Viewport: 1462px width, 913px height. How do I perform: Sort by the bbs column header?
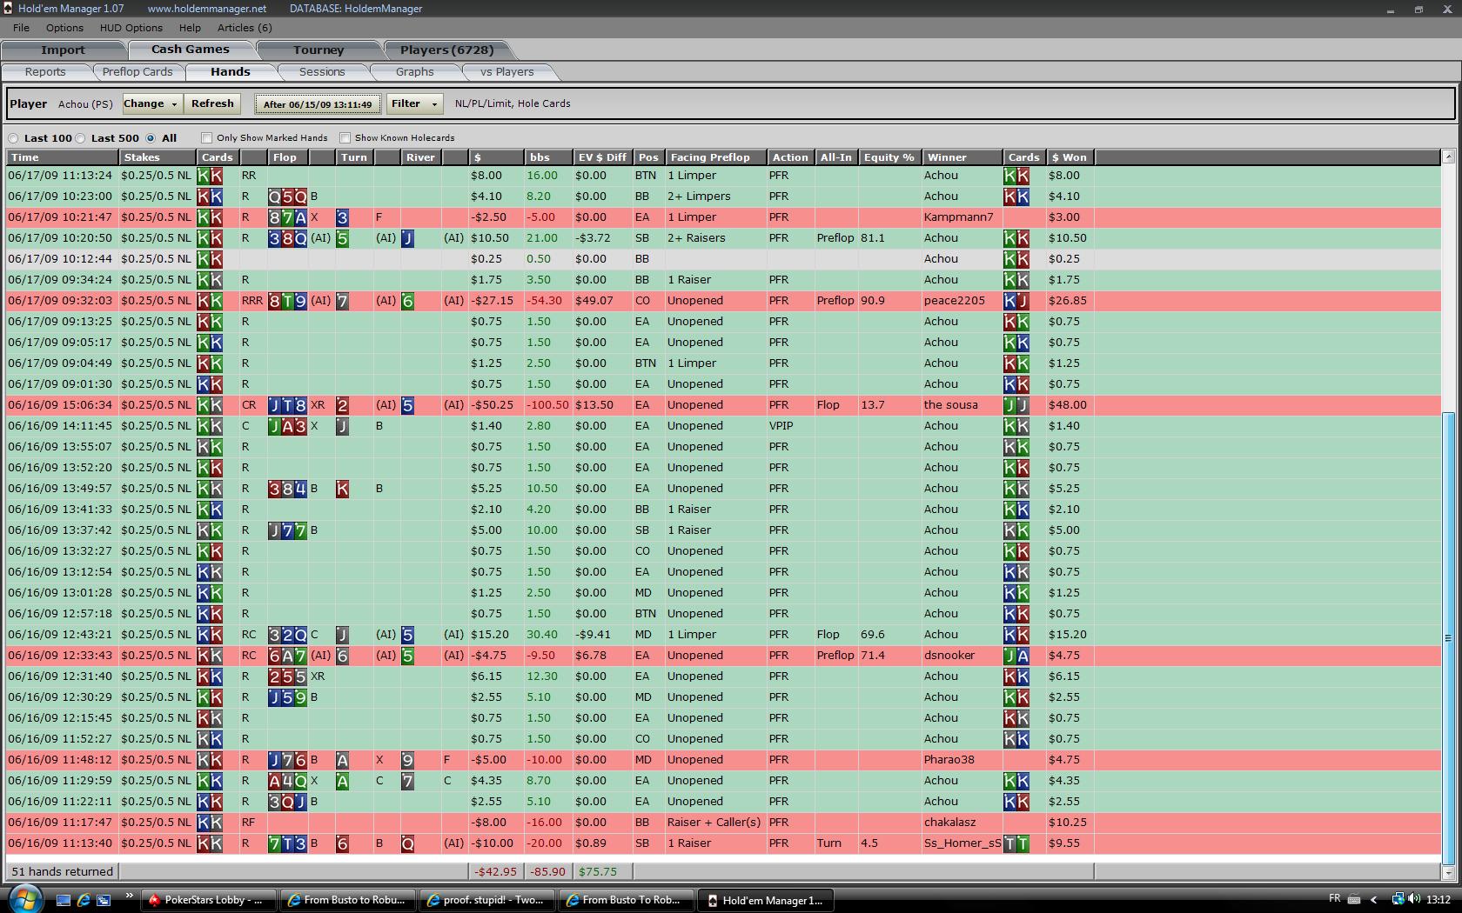click(548, 157)
